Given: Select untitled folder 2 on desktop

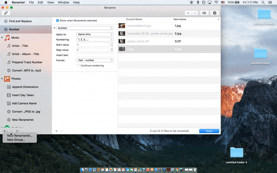Looking at the screenshot, I should point(264,17).
